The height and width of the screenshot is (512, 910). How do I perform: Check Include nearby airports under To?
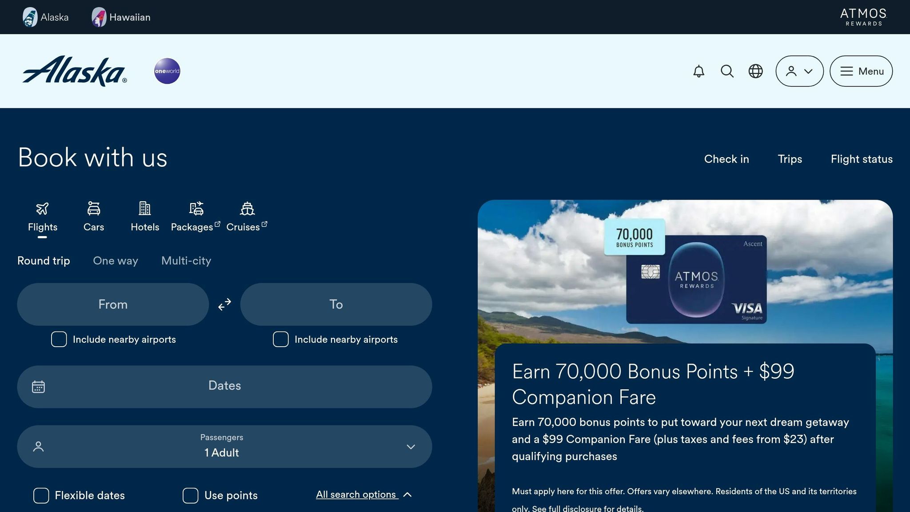(280, 340)
